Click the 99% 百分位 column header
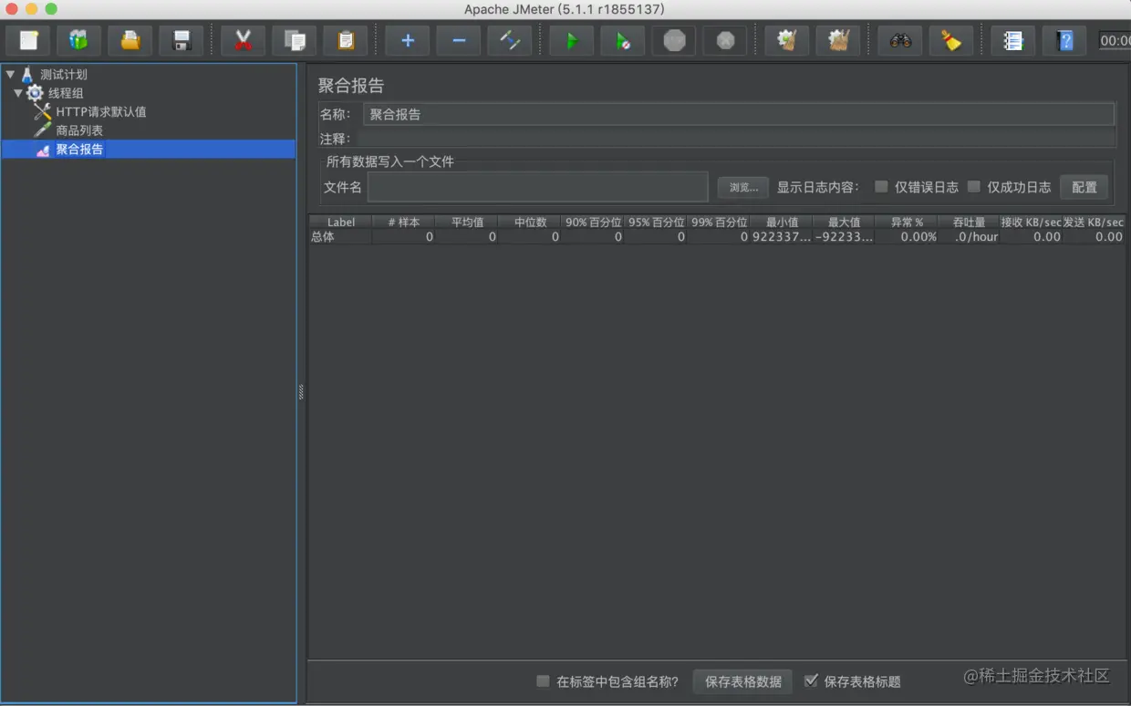The image size is (1131, 706). click(719, 222)
